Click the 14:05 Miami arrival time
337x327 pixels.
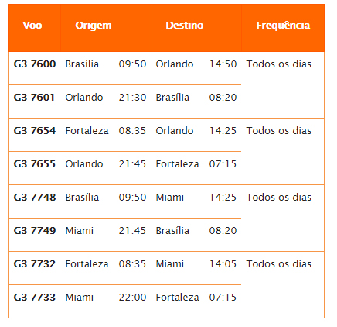click(223, 264)
